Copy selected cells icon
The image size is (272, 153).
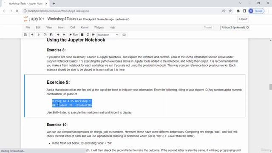click(45, 35)
